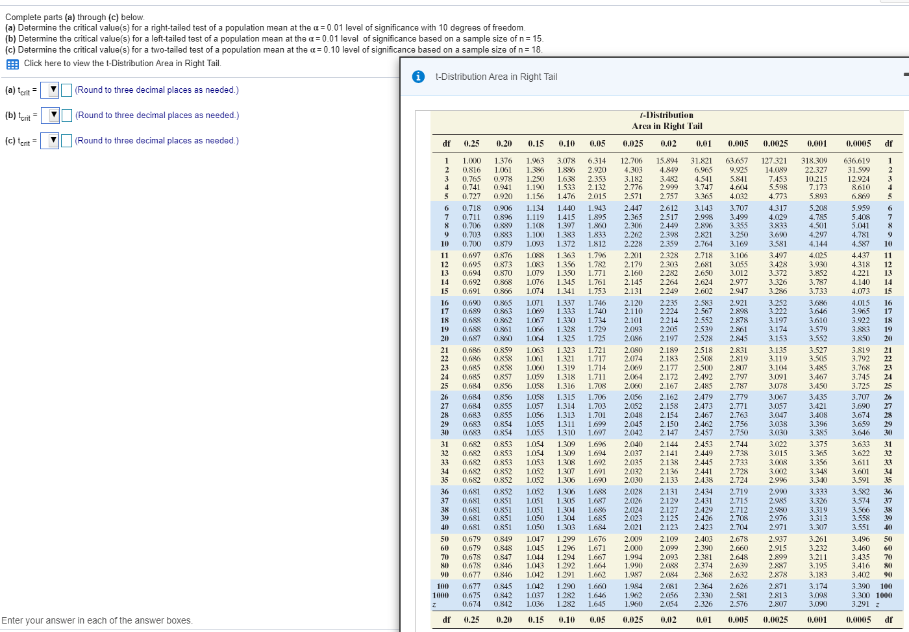Click the part (a) rounding hint text
The image size is (909, 632).
tap(156, 90)
